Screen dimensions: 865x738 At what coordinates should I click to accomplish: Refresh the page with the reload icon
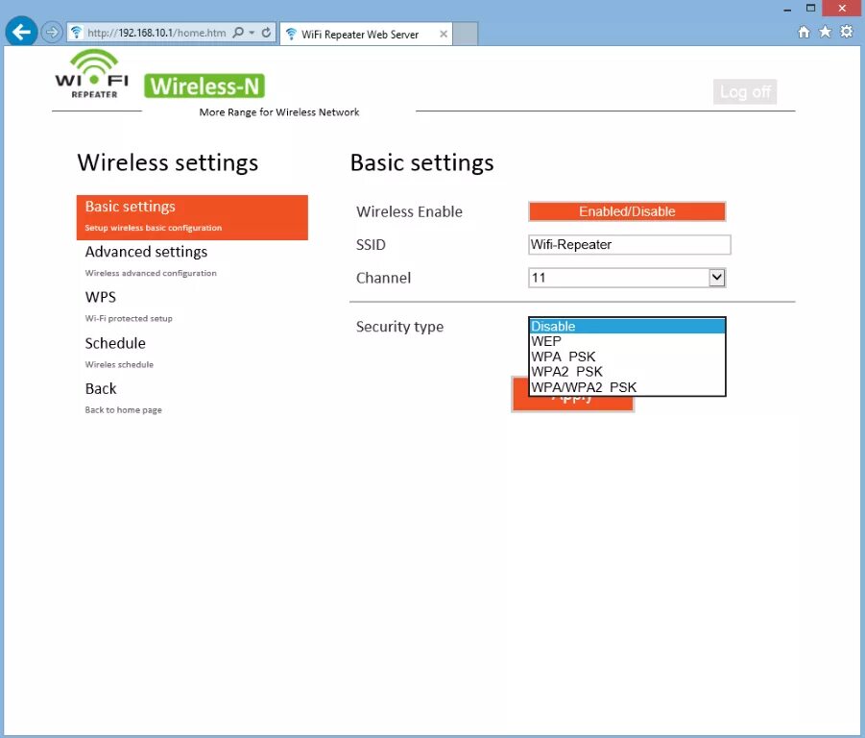click(x=266, y=33)
